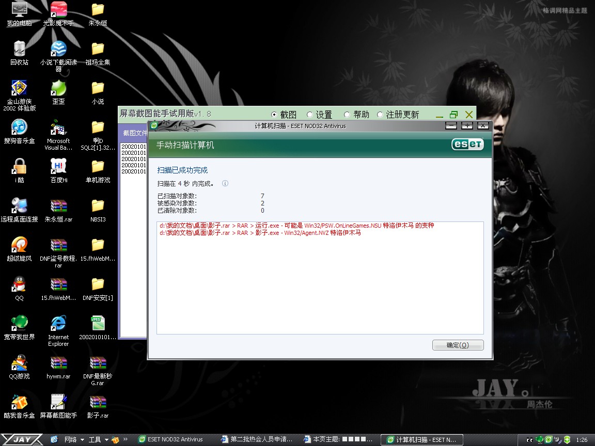595x446 pixels.
Task: Activate 计算机扫描 - ESET taskbar button
Action: tap(422, 440)
